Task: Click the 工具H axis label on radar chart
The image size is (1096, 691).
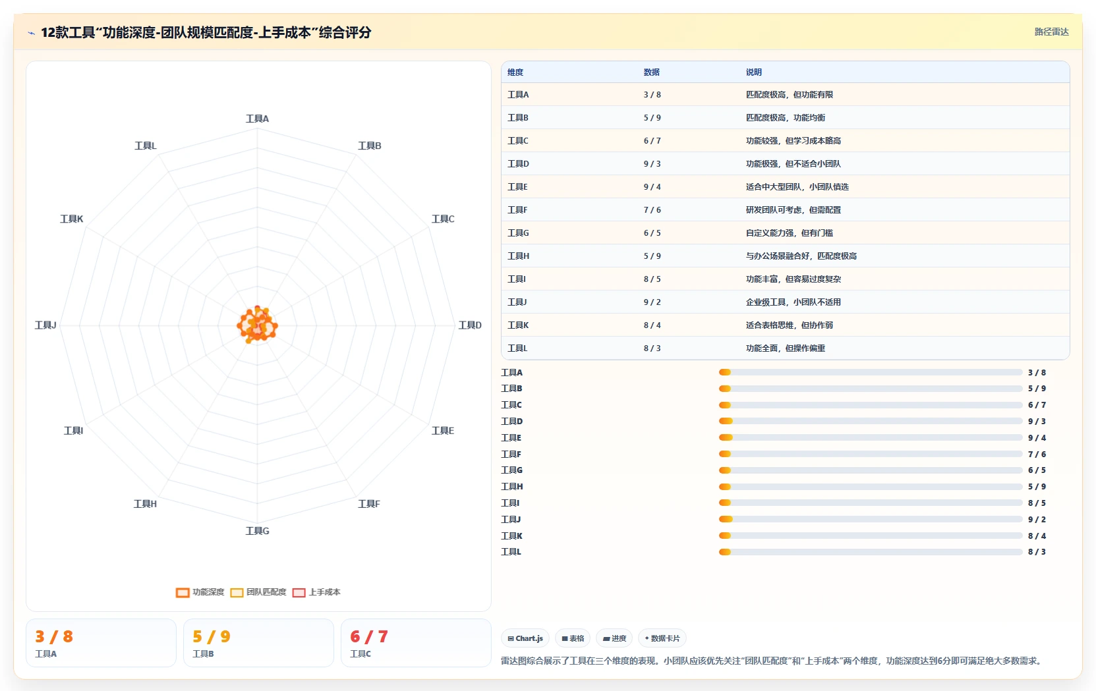Action: pyautogui.click(x=145, y=504)
